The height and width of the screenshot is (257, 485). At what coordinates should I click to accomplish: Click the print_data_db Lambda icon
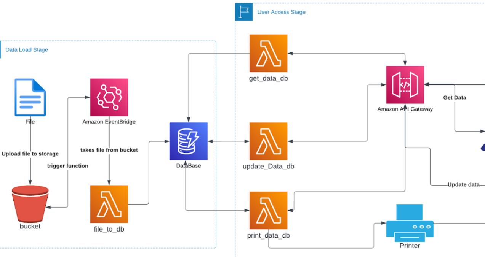[x=268, y=211]
